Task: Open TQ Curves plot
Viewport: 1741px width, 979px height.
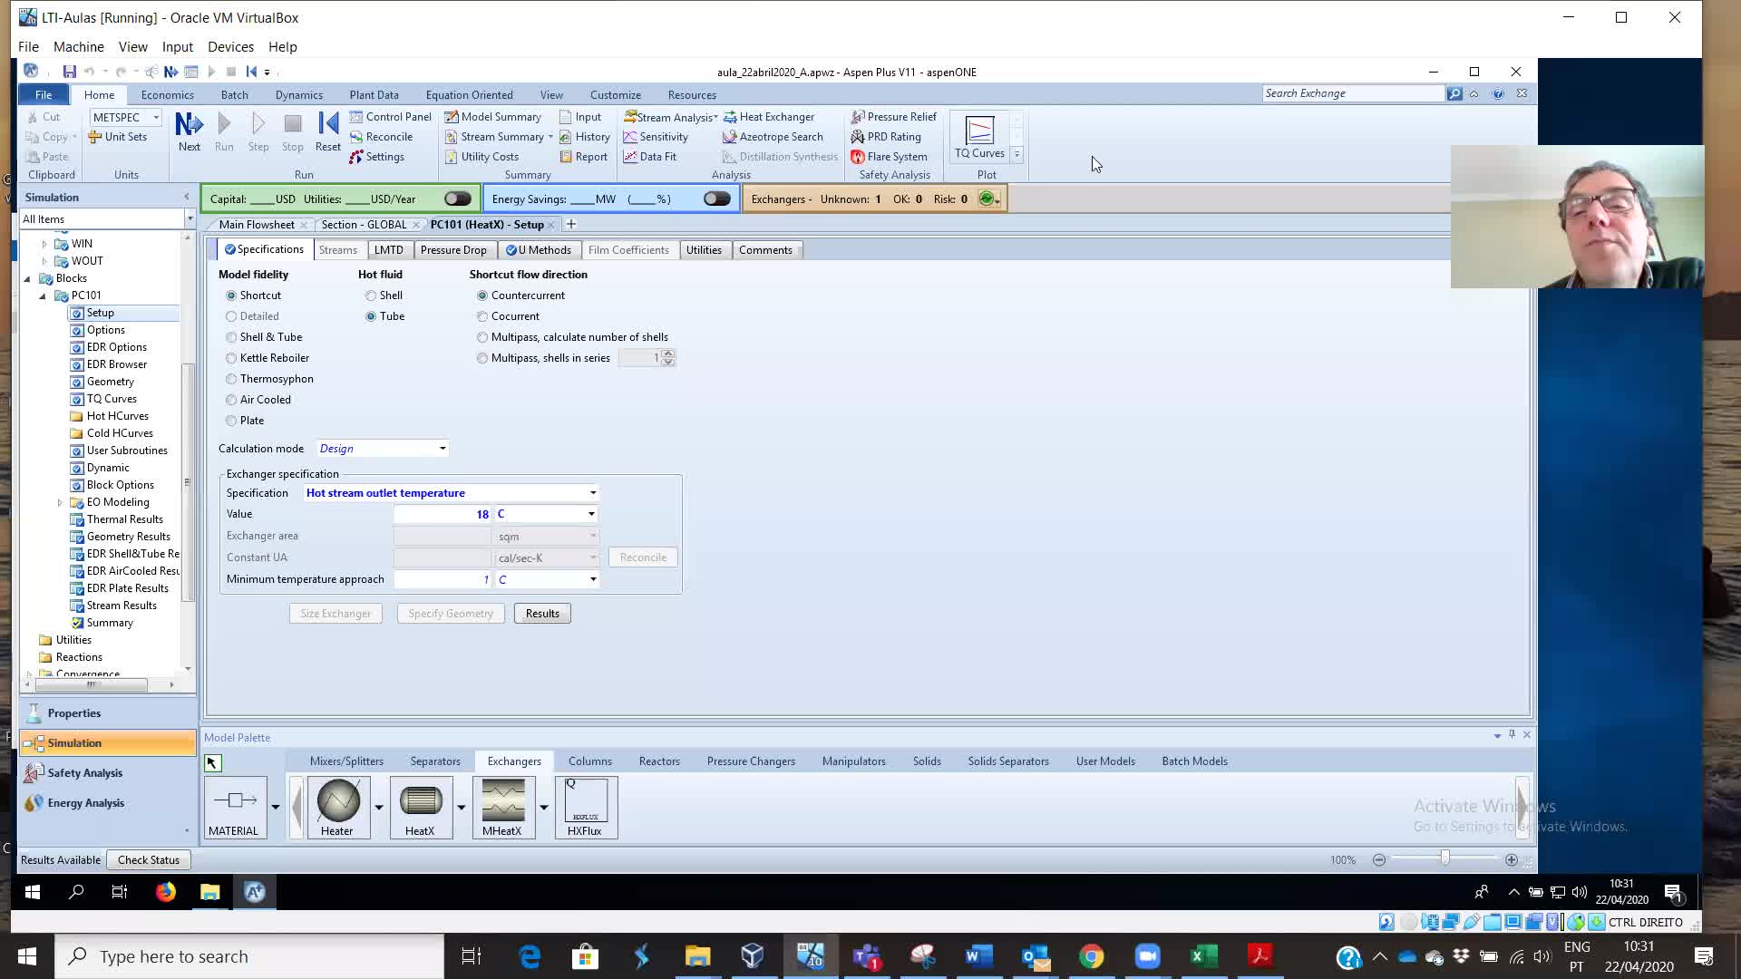Action: pos(979,138)
